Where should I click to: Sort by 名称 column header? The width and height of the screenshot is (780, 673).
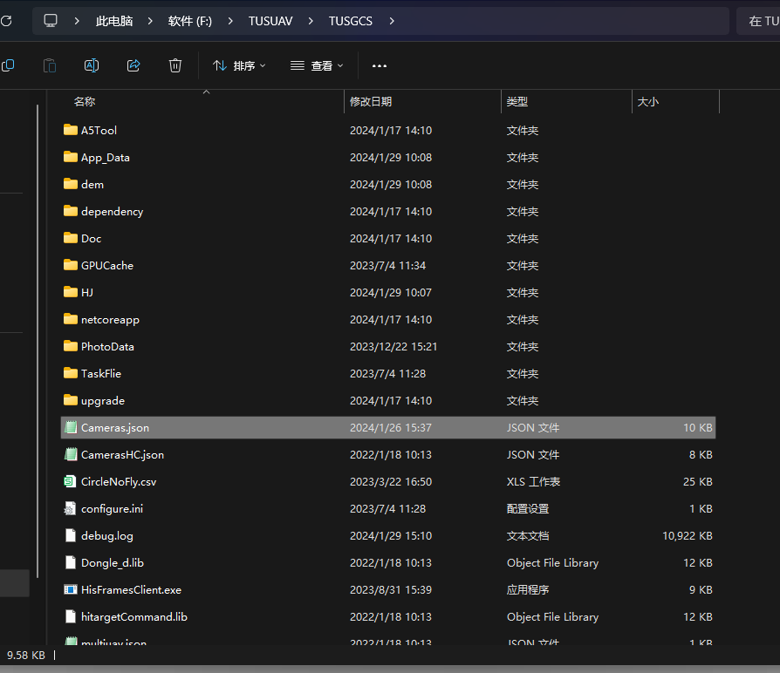(x=85, y=101)
